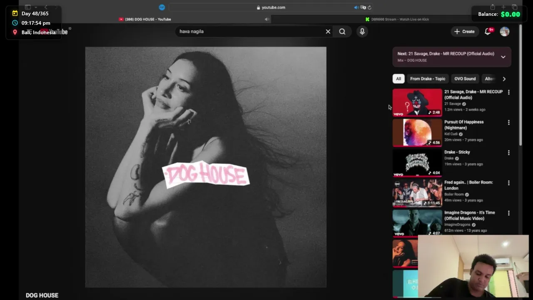The height and width of the screenshot is (300, 533).
Task: Open options menu for Imagine Dragons video
Action: (x=508, y=213)
